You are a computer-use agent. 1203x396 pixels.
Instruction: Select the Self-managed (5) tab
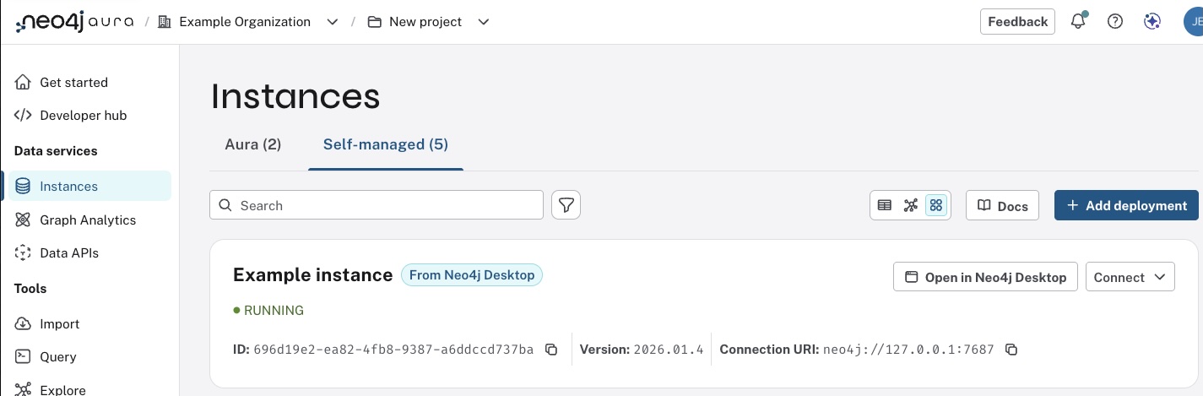pos(386,144)
